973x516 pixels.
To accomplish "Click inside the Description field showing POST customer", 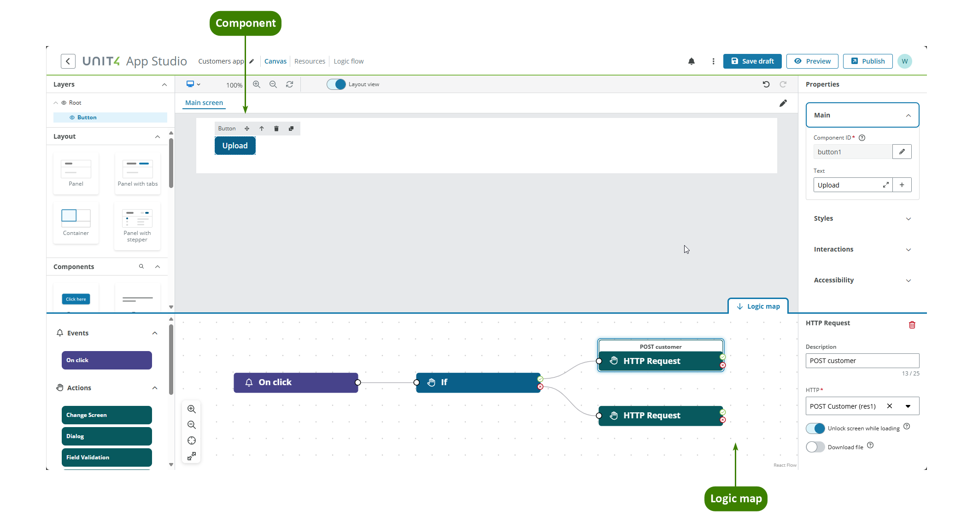I will [x=862, y=360].
